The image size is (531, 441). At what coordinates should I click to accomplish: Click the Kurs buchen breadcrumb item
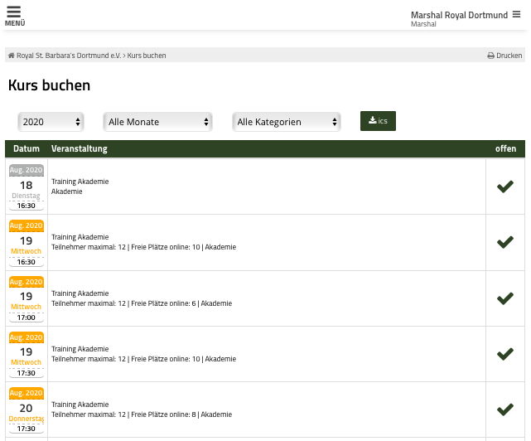tap(147, 56)
